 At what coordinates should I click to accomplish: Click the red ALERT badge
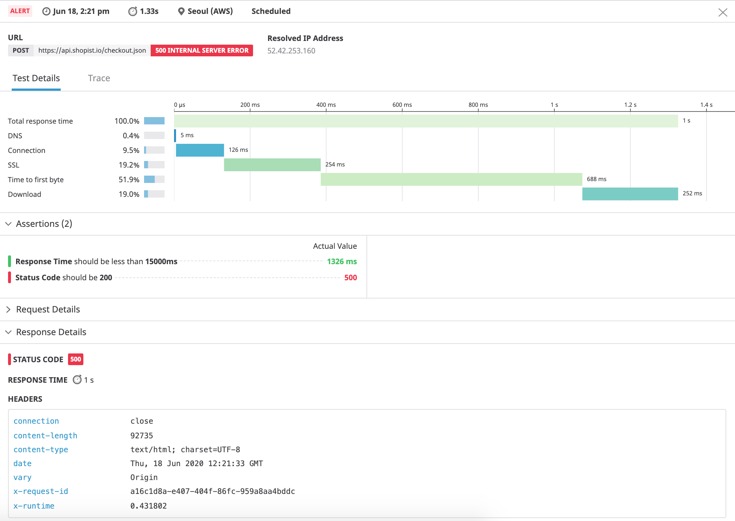pos(20,11)
